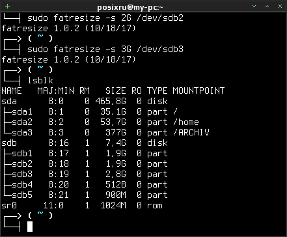Click the lsblk command text

coord(40,80)
